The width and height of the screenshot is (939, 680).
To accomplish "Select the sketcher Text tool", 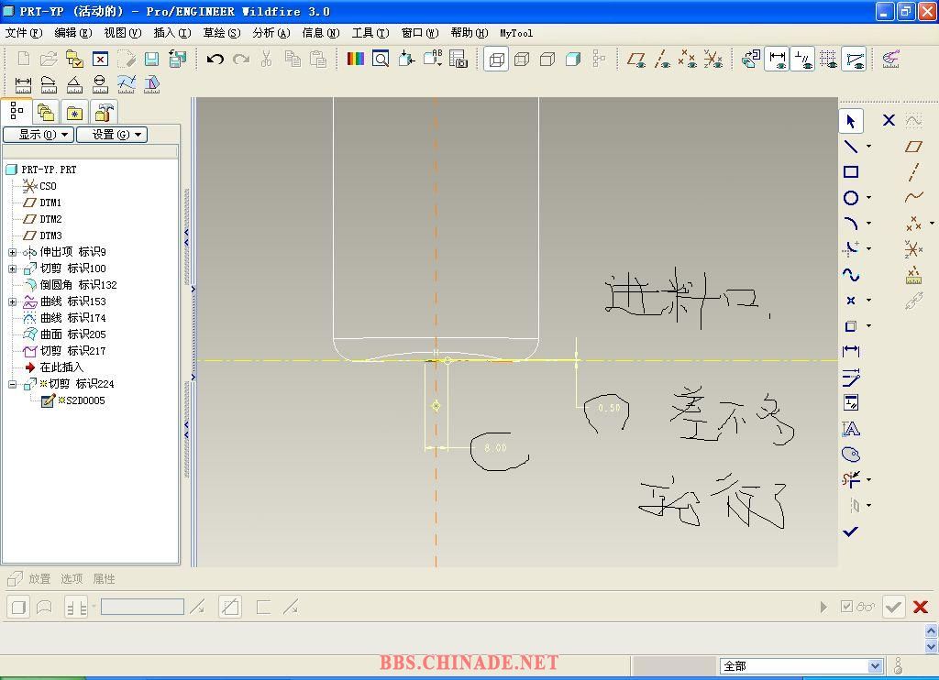I will 851,429.
